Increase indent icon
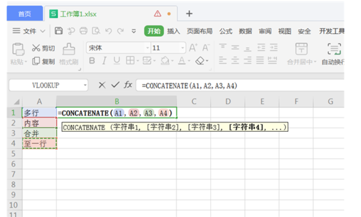 click(274, 47)
